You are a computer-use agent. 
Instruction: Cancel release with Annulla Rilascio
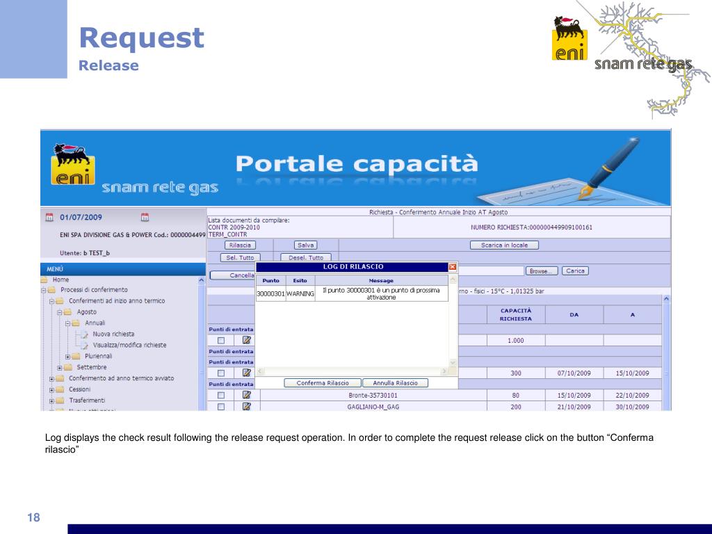click(395, 383)
